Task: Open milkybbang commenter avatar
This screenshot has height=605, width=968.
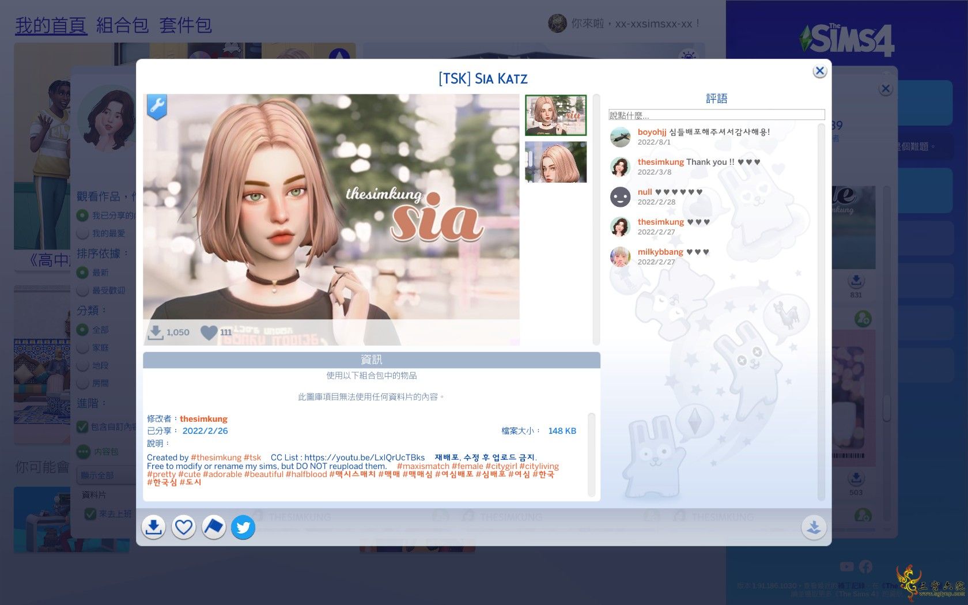Action: [620, 257]
